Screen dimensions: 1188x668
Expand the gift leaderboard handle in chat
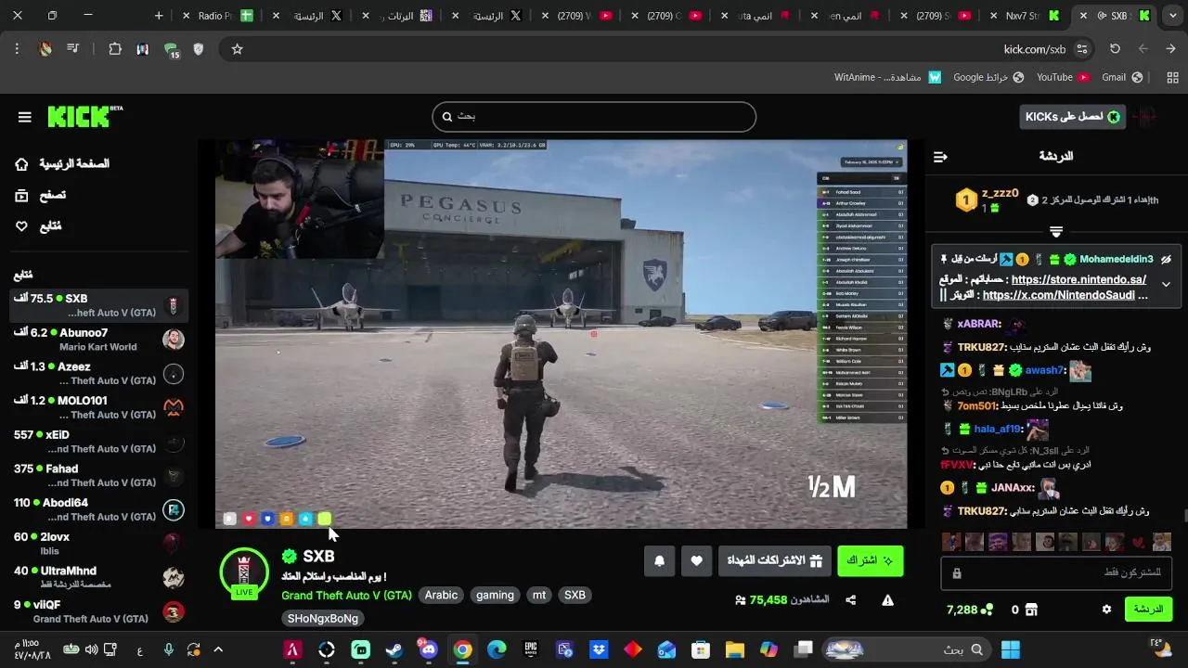point(1056,231)
